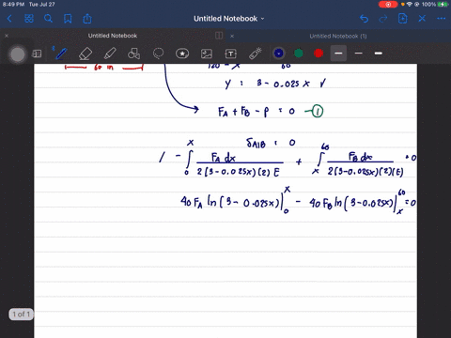Select the Eraser tool
This screenshot has width=451, height=338.
tap(86, 54)
